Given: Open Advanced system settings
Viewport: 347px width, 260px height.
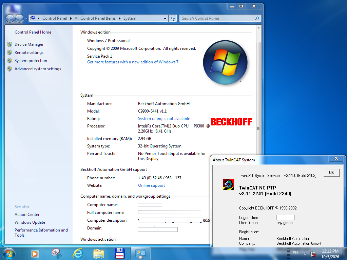Looking at the screenshot, I should coord(38,69).
